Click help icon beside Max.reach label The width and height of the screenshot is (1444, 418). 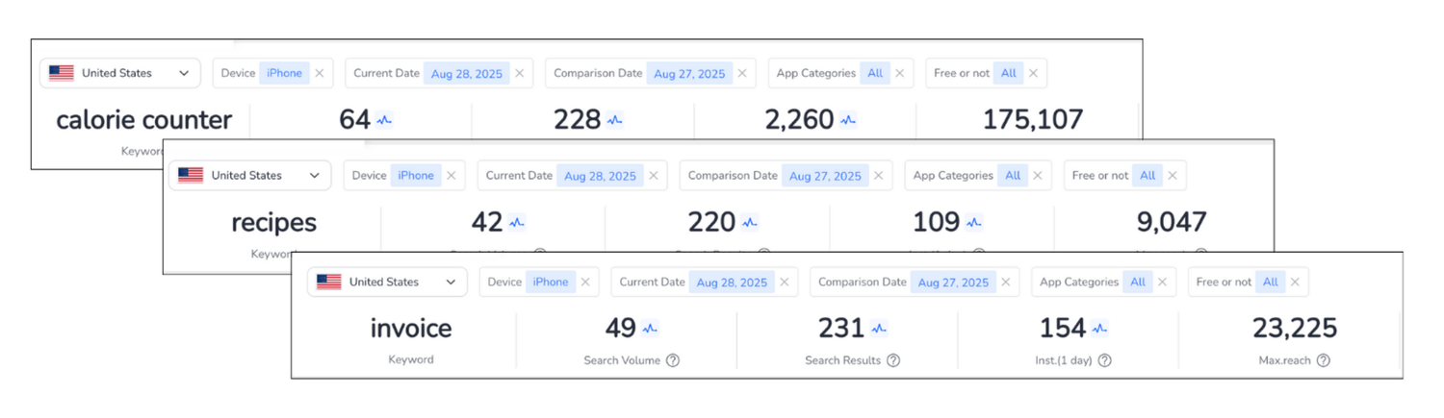pyautogui.click(x=1324, y=360)
